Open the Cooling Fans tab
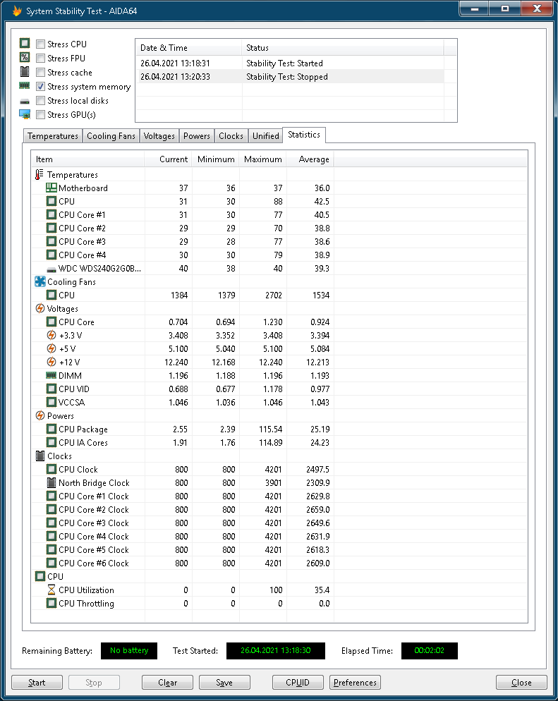 pos(111,136)
